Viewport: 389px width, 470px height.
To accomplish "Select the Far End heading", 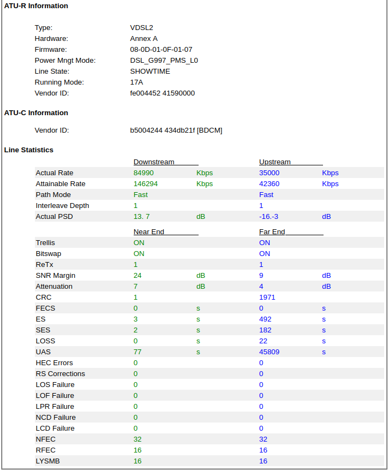I will (x=272, y=231).
